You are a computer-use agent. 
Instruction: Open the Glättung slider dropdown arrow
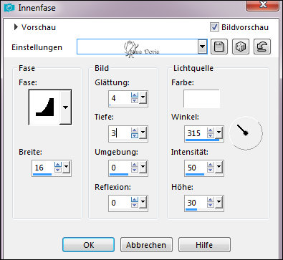tap(143, 97)
